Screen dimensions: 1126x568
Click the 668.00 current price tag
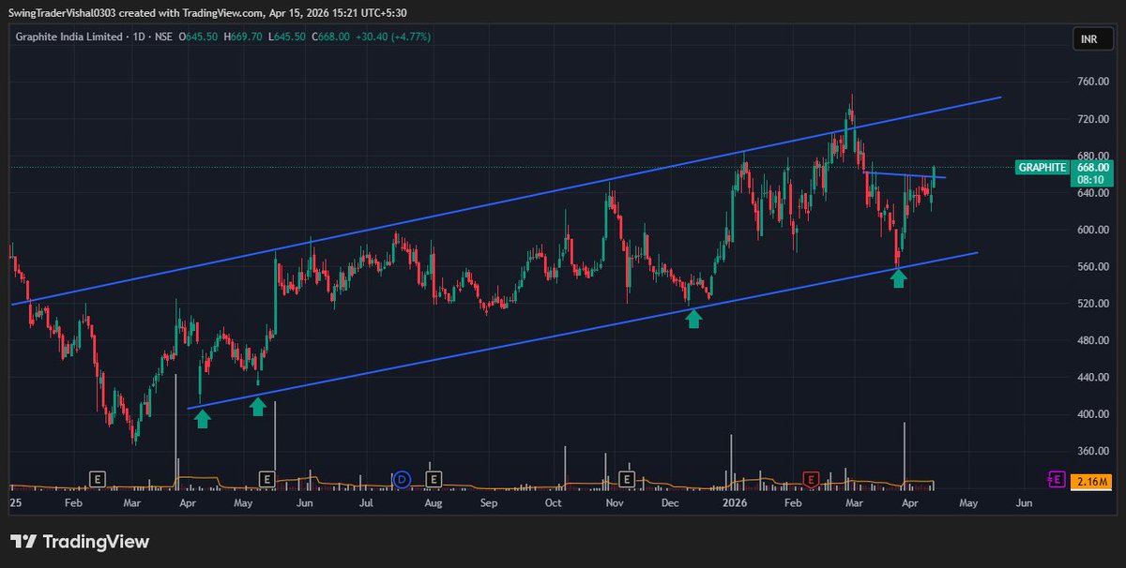[1091, 167]
